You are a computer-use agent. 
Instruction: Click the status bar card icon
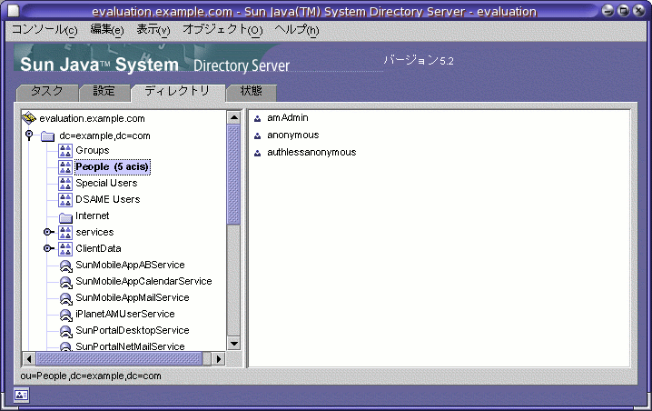tap(21, 395)
